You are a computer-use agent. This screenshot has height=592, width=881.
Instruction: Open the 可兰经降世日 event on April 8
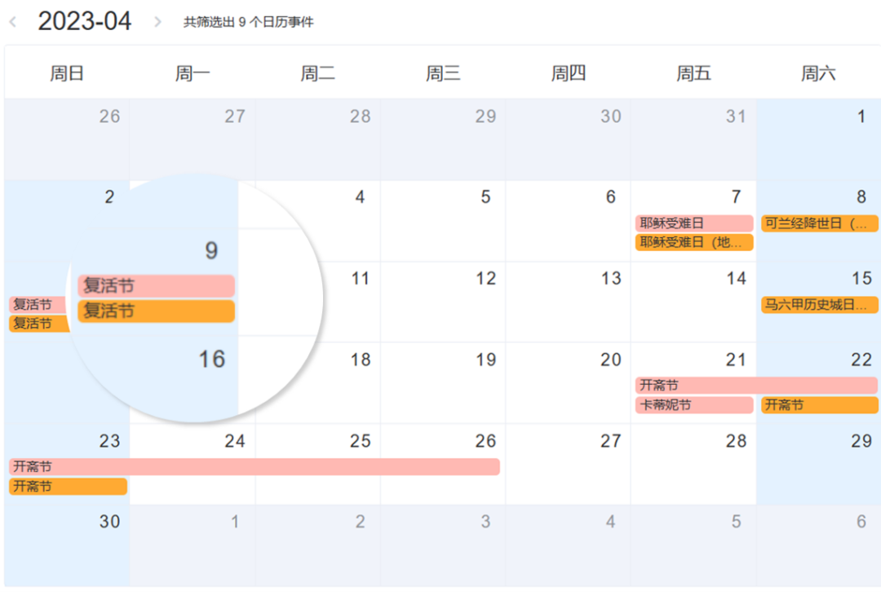point(819,223)
